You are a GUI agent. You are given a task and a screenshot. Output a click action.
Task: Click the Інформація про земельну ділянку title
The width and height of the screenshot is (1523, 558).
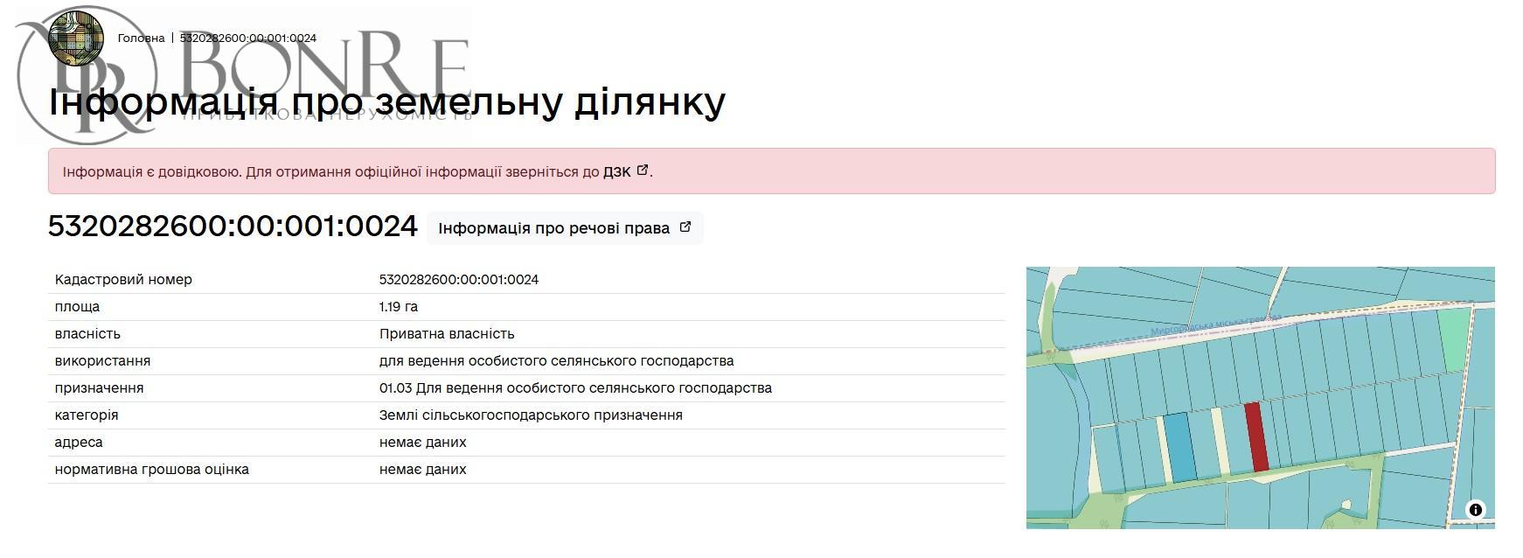click(386, 102)
